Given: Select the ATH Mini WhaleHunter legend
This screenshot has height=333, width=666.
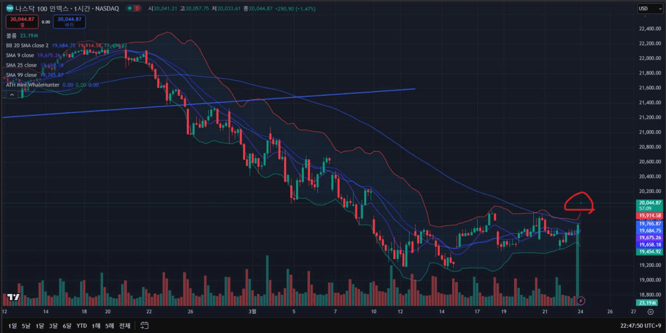Looking at the screenshot, I should click(x=52, y=85).
